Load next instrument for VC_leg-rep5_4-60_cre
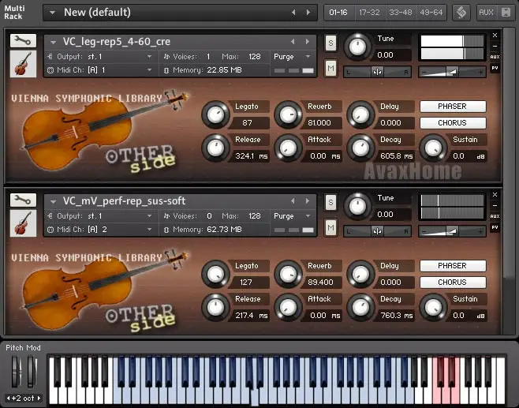The image size is (519, 408). click(x=308, y=41)
